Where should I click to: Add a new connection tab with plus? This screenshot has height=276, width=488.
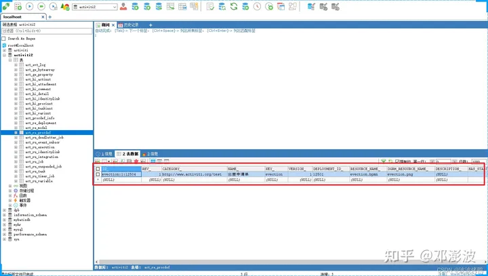pyautogui.click(x=50, y=17)
